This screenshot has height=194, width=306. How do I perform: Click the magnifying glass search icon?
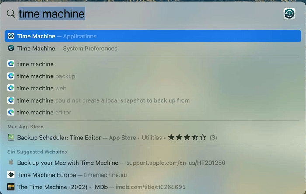pyautogui.click(x=11, y=14)
